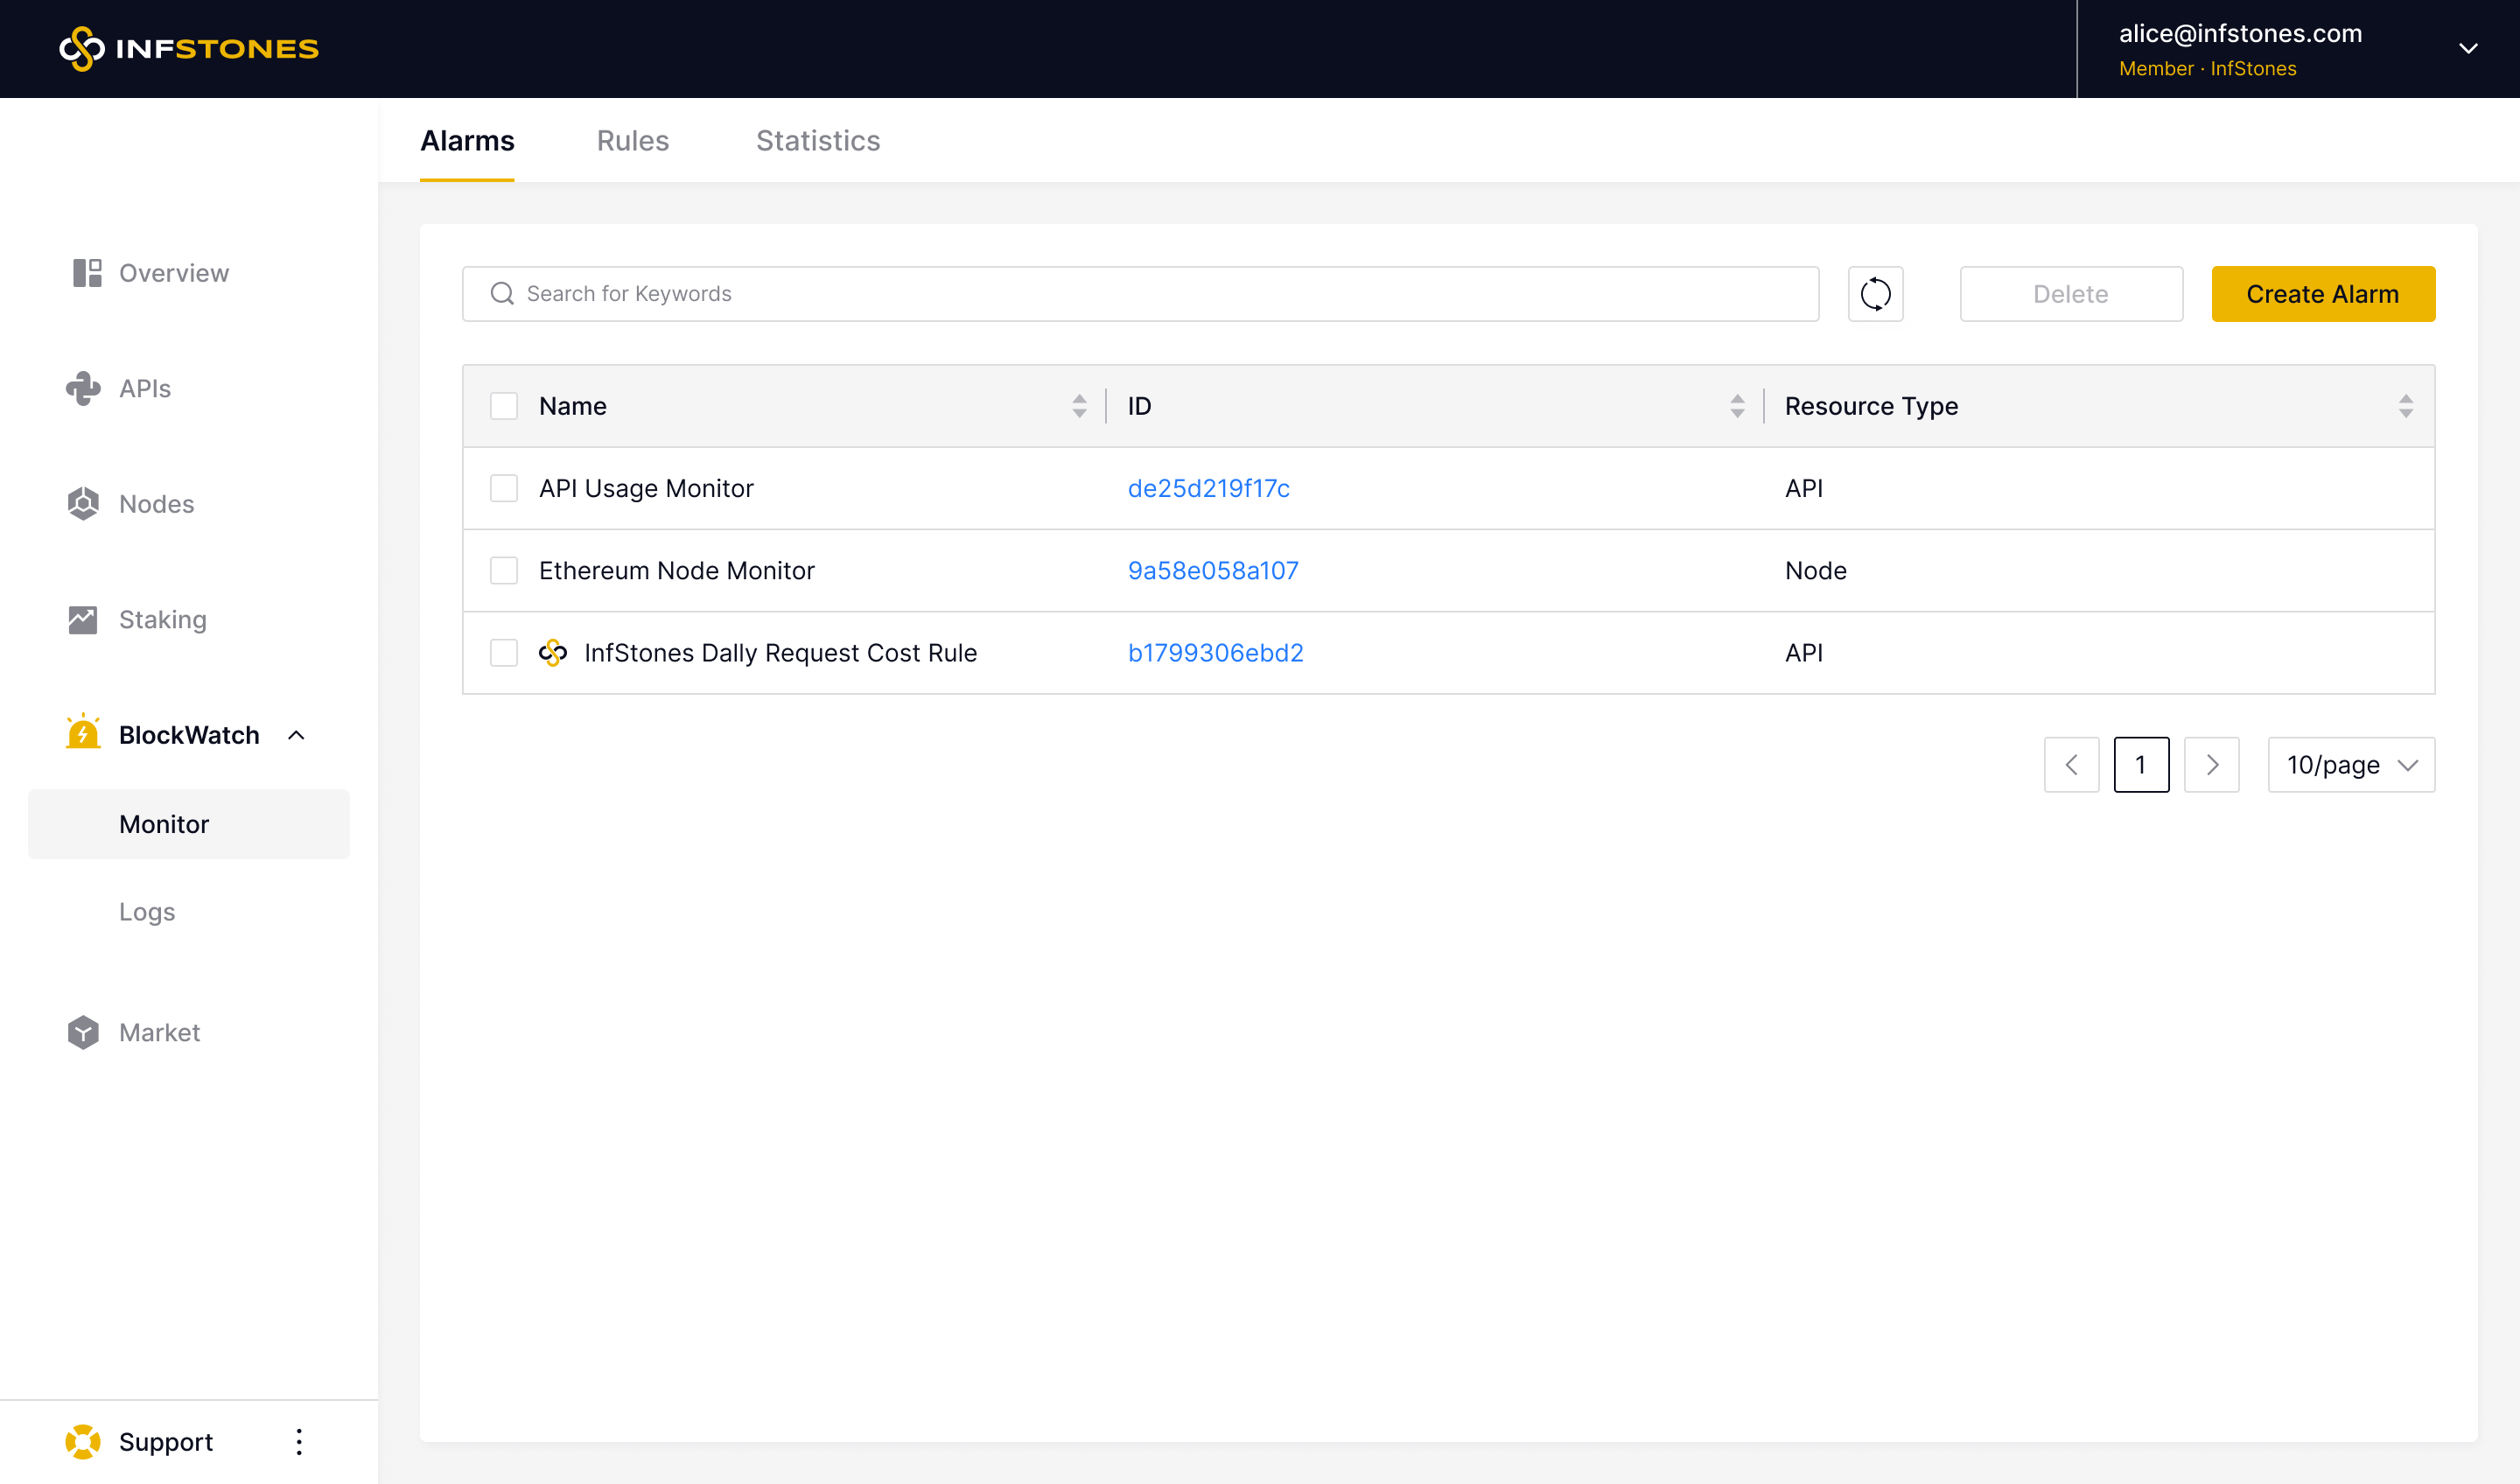
Task: Click the InfStones logo in header
Action: coord(189,49)
